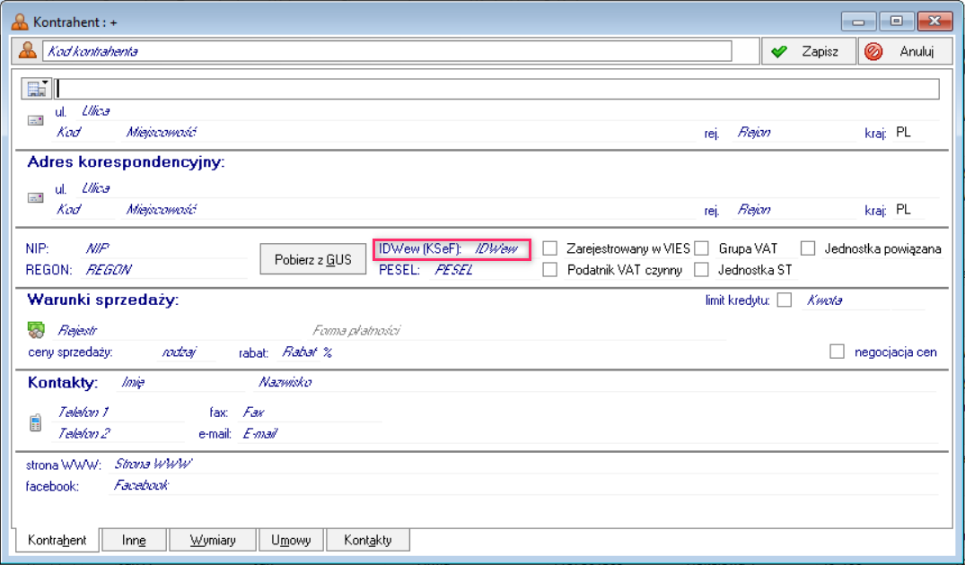Click the contractor person icon beside Kod kontrahenta
This screenshot has height=565, width=965.
click(x=27, y=51)
